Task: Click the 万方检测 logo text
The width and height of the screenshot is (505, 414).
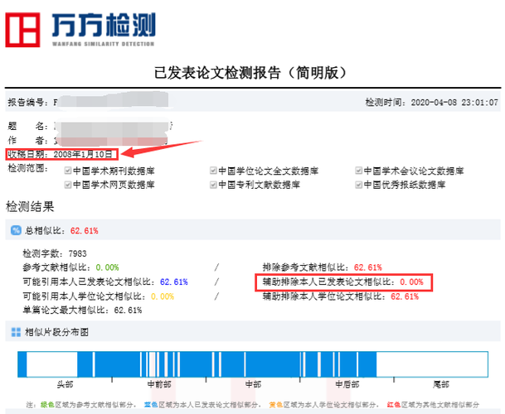Action: click(x=104, y=25)
